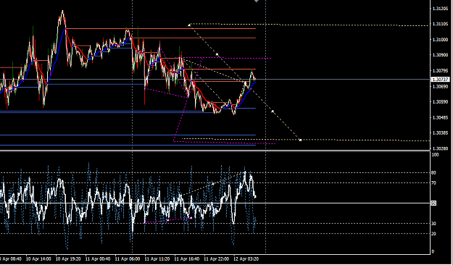
Task: Click price axis label 1.30795
Action: coord(440,71)
